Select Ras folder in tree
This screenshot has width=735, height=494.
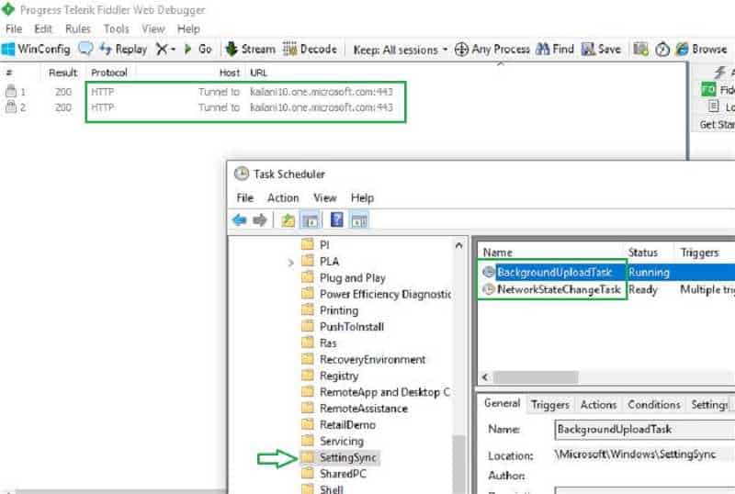click(319, 343)
